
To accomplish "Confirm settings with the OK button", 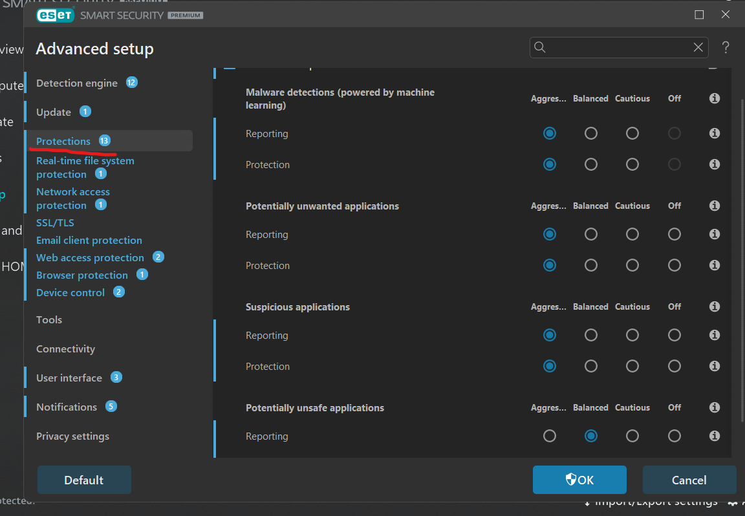I will pyautogui.click(x=579, y=480).
